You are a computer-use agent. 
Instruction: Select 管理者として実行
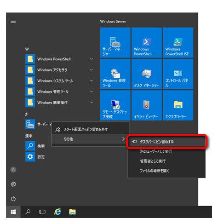tap(167, 161)
